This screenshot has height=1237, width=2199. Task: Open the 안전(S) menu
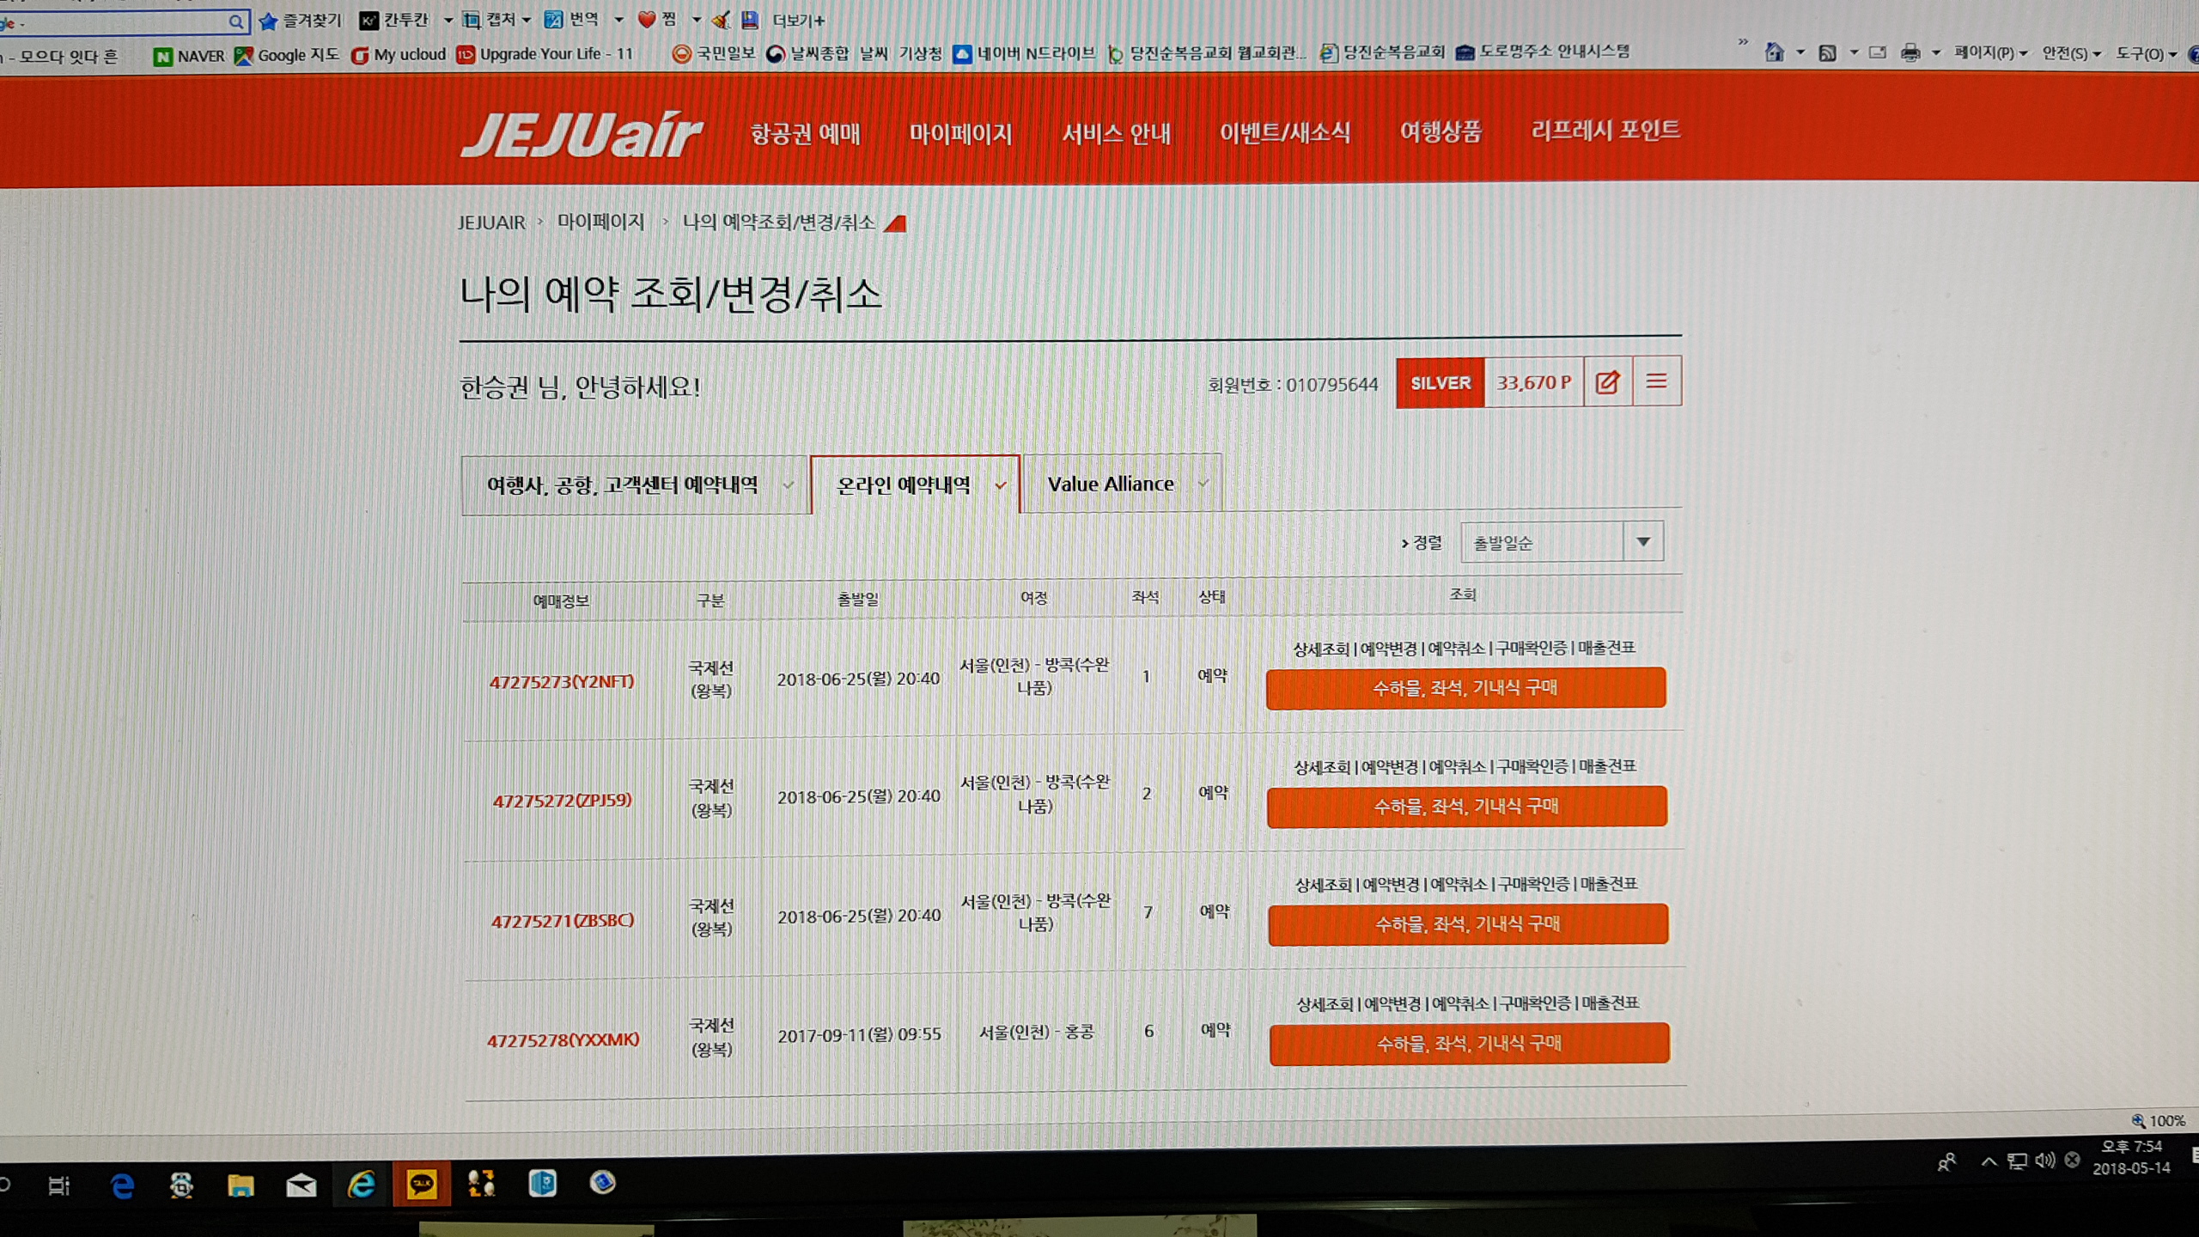pos(2071,53)
